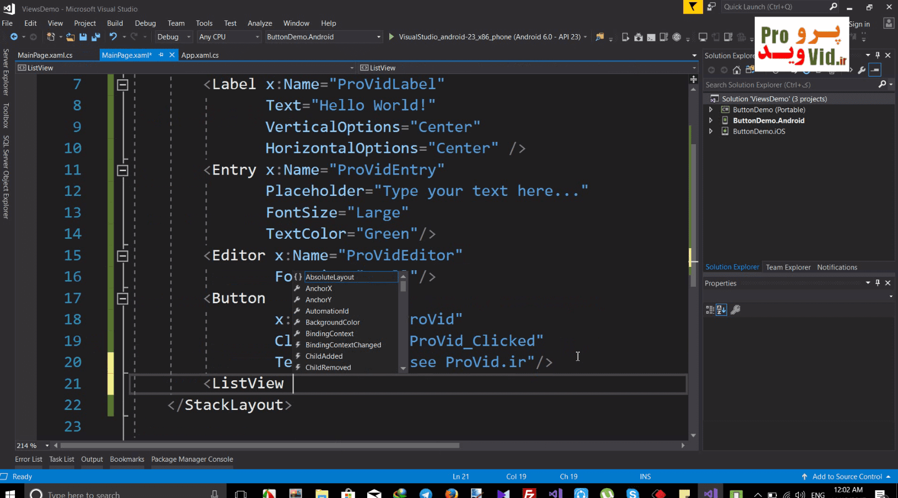898x498 pixels.
Task: Click the Undo arrow icon
Action: coord(113,37)
